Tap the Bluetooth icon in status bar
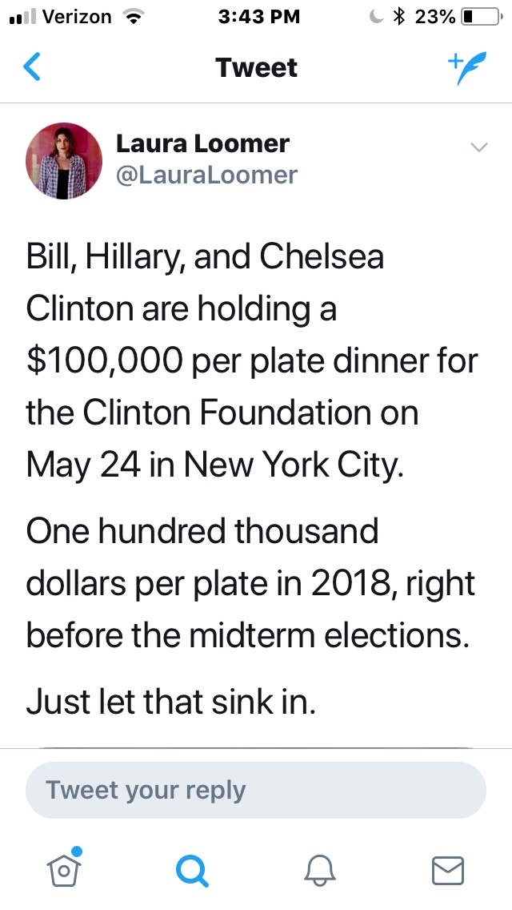The height and width of the screenshot is (910, 512). pos(400,16)
